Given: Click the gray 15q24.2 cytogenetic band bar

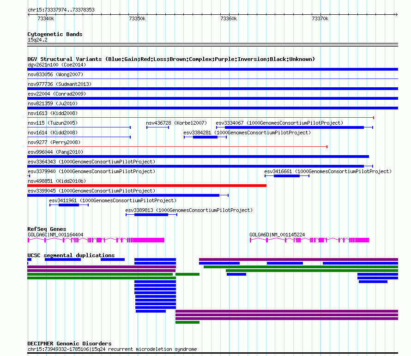Looking at the screenshot, I should pyautogui.click(x=212, y=45).
